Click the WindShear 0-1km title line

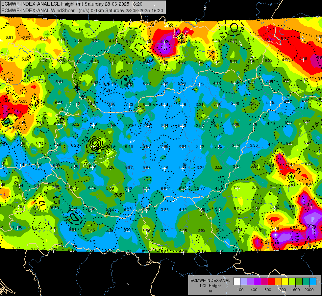[x=82, y=11]
